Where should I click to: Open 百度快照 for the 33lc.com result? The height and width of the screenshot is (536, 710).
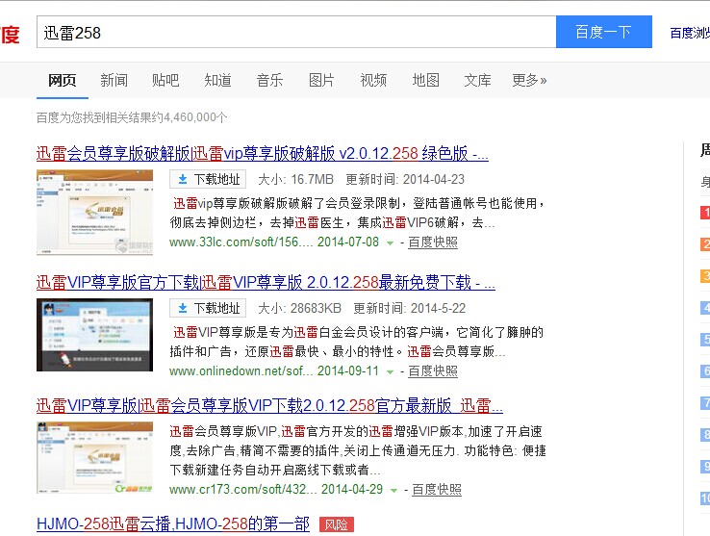[432, 242]
